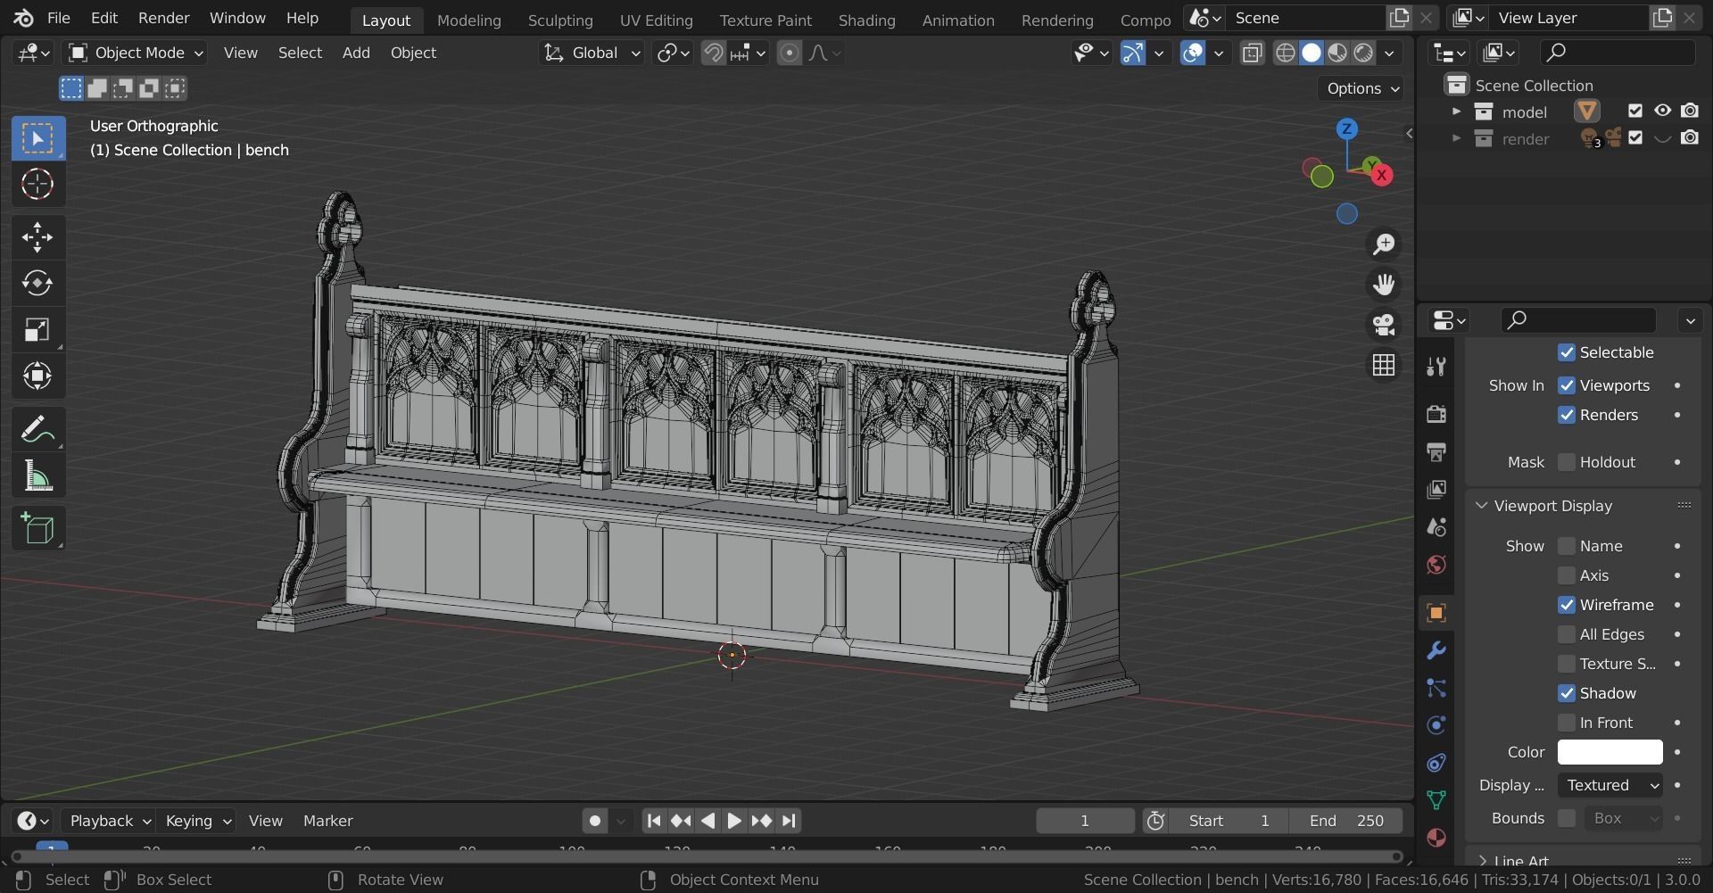Pick the Annotate pencil tool

[x=37, y=430]
